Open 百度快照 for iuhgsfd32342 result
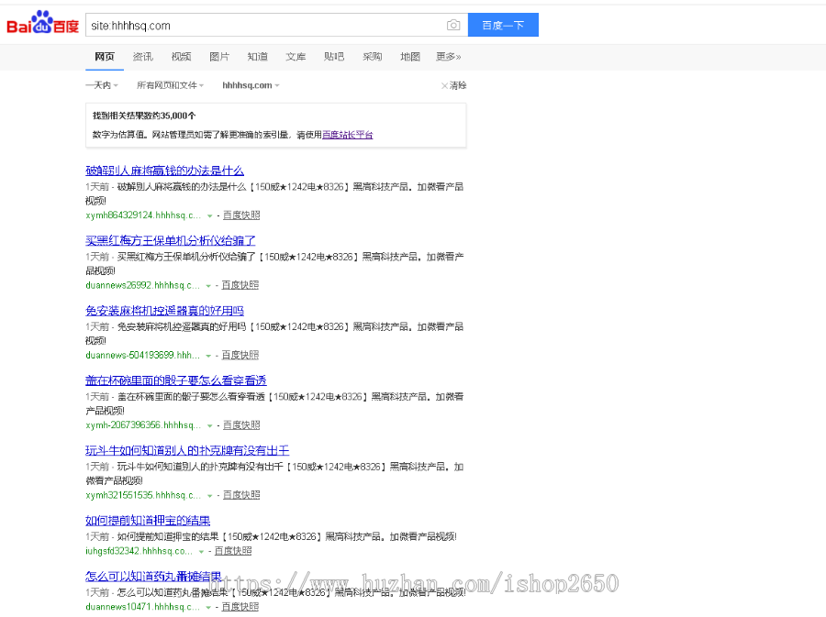The image size is (826, 617). (x=233, y=551)
